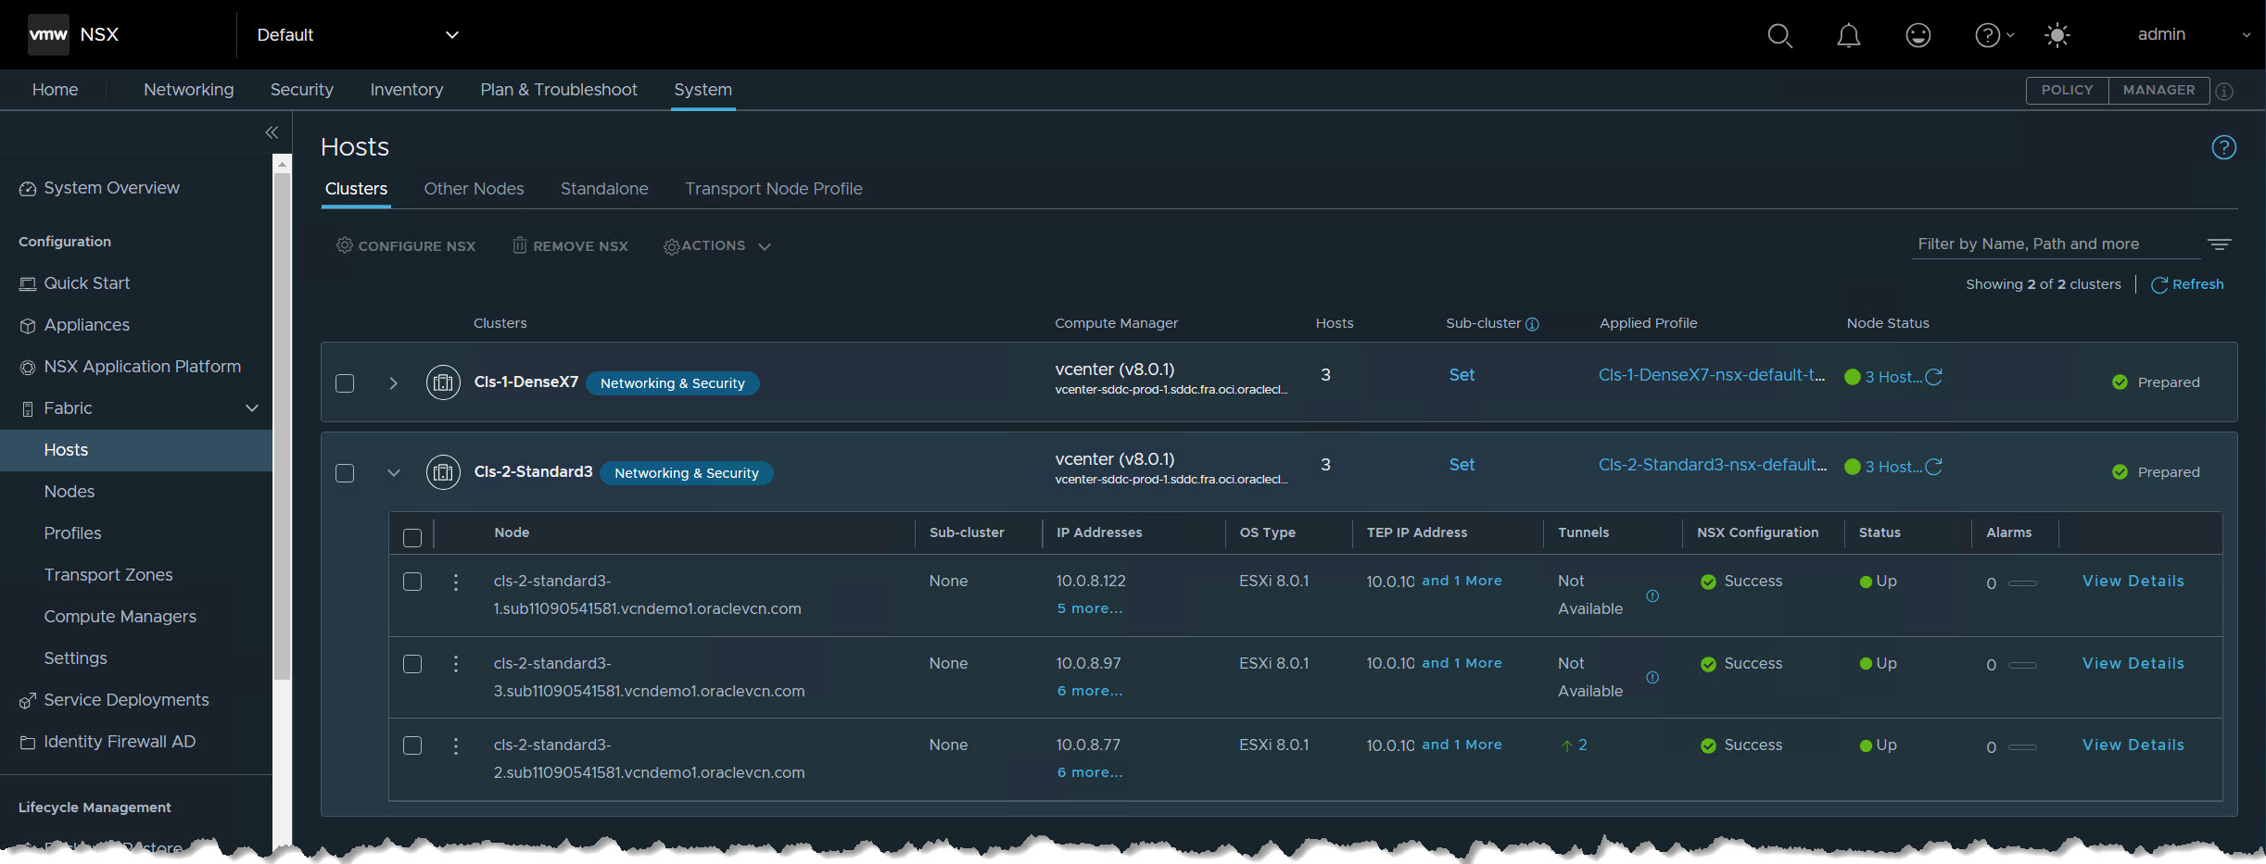Click the Refresh link above the clusters table
The width and height of the screenshot is (2266, 864).
click(2188, 284)
